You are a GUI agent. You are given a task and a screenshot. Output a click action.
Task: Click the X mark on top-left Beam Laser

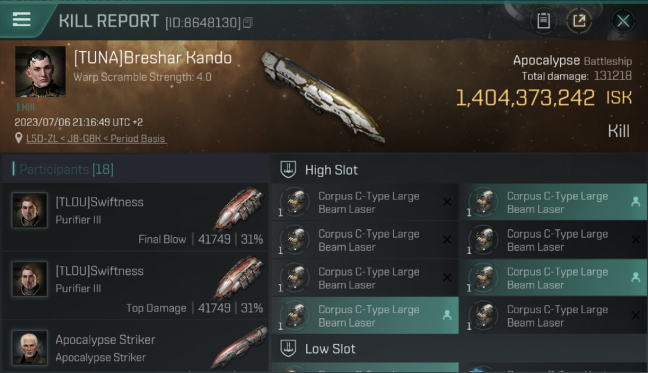coord(447,202)
